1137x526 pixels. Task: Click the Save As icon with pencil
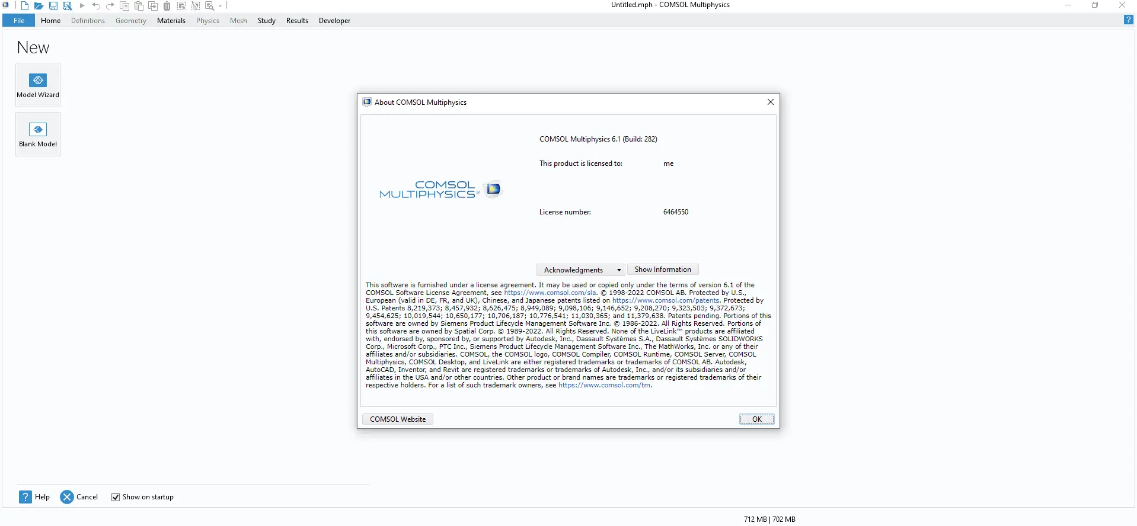pyautogui.click(x=68, y=6)
